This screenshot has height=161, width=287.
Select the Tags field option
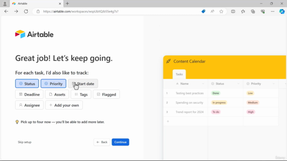[x=81, y=94]
